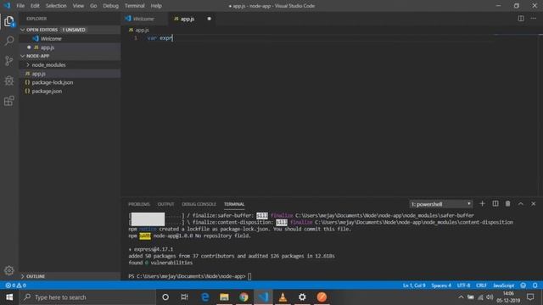
Task: Select app.js in Open Editors list
Action: tap(70, 47)
